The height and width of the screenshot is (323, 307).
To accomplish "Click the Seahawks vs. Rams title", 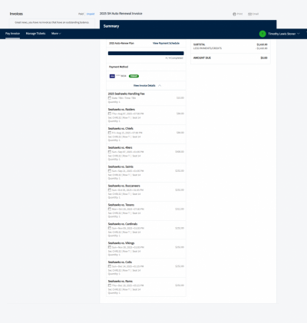I will pos(120,282).
